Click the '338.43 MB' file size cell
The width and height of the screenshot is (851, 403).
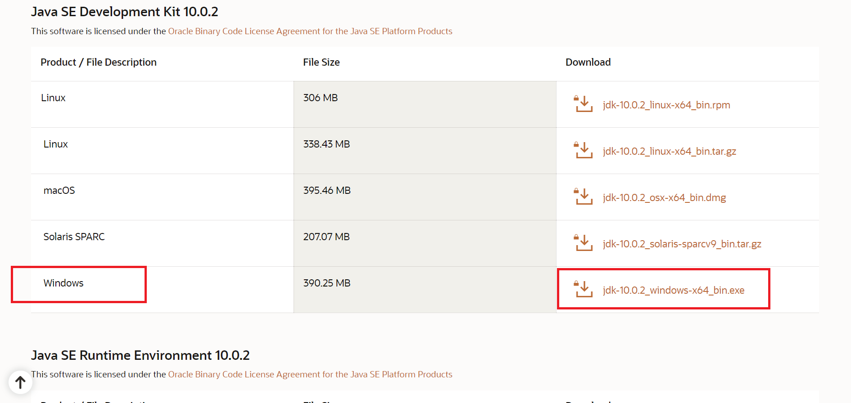pos(425,151)
